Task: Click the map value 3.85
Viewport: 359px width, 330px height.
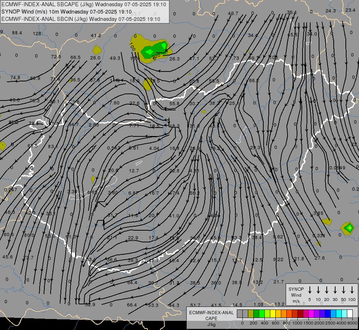Action: coord(318,213)
